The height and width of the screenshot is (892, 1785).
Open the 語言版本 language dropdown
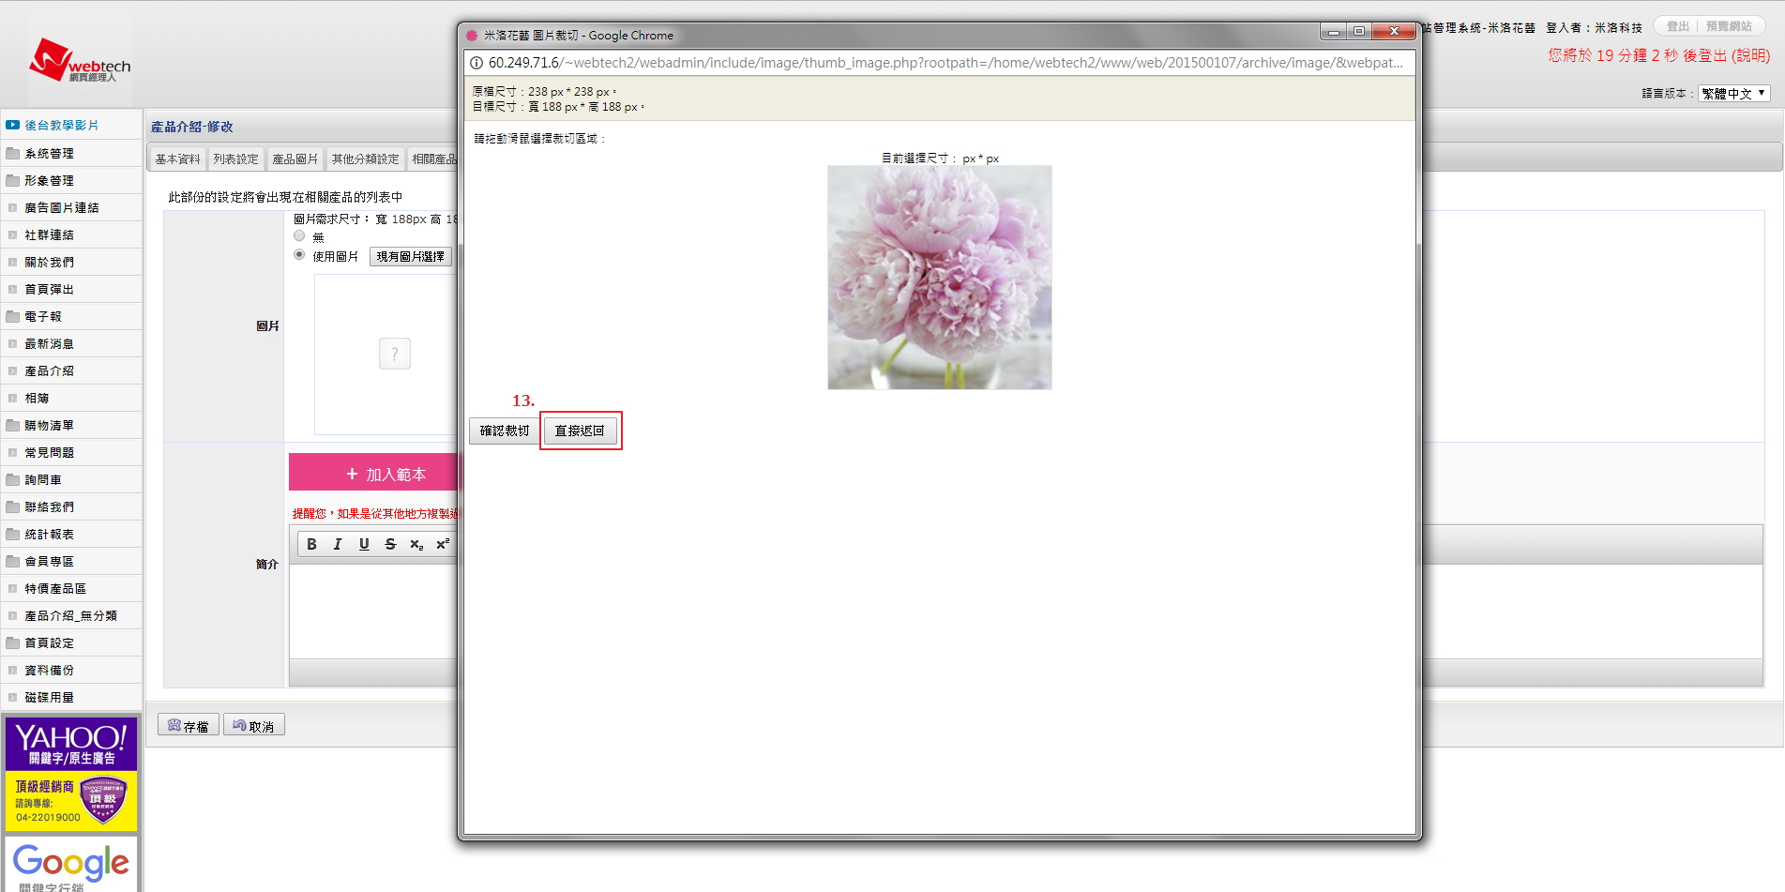click(1733, 93)
